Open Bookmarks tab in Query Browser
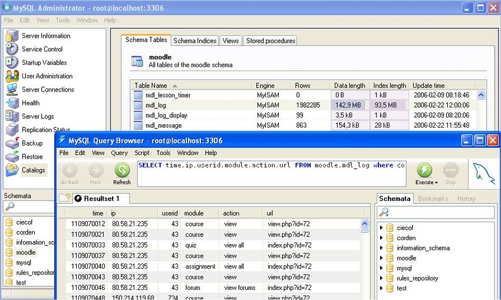The width and height of the screenshot is (501, 300). click(x=433, y=199)
